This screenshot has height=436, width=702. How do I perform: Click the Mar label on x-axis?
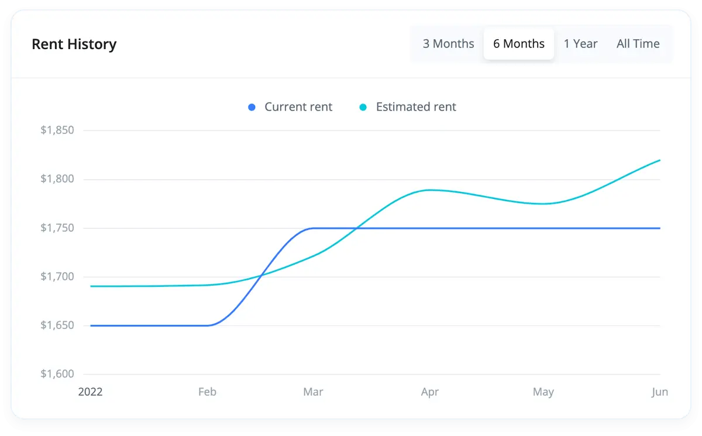pos(313,392)
